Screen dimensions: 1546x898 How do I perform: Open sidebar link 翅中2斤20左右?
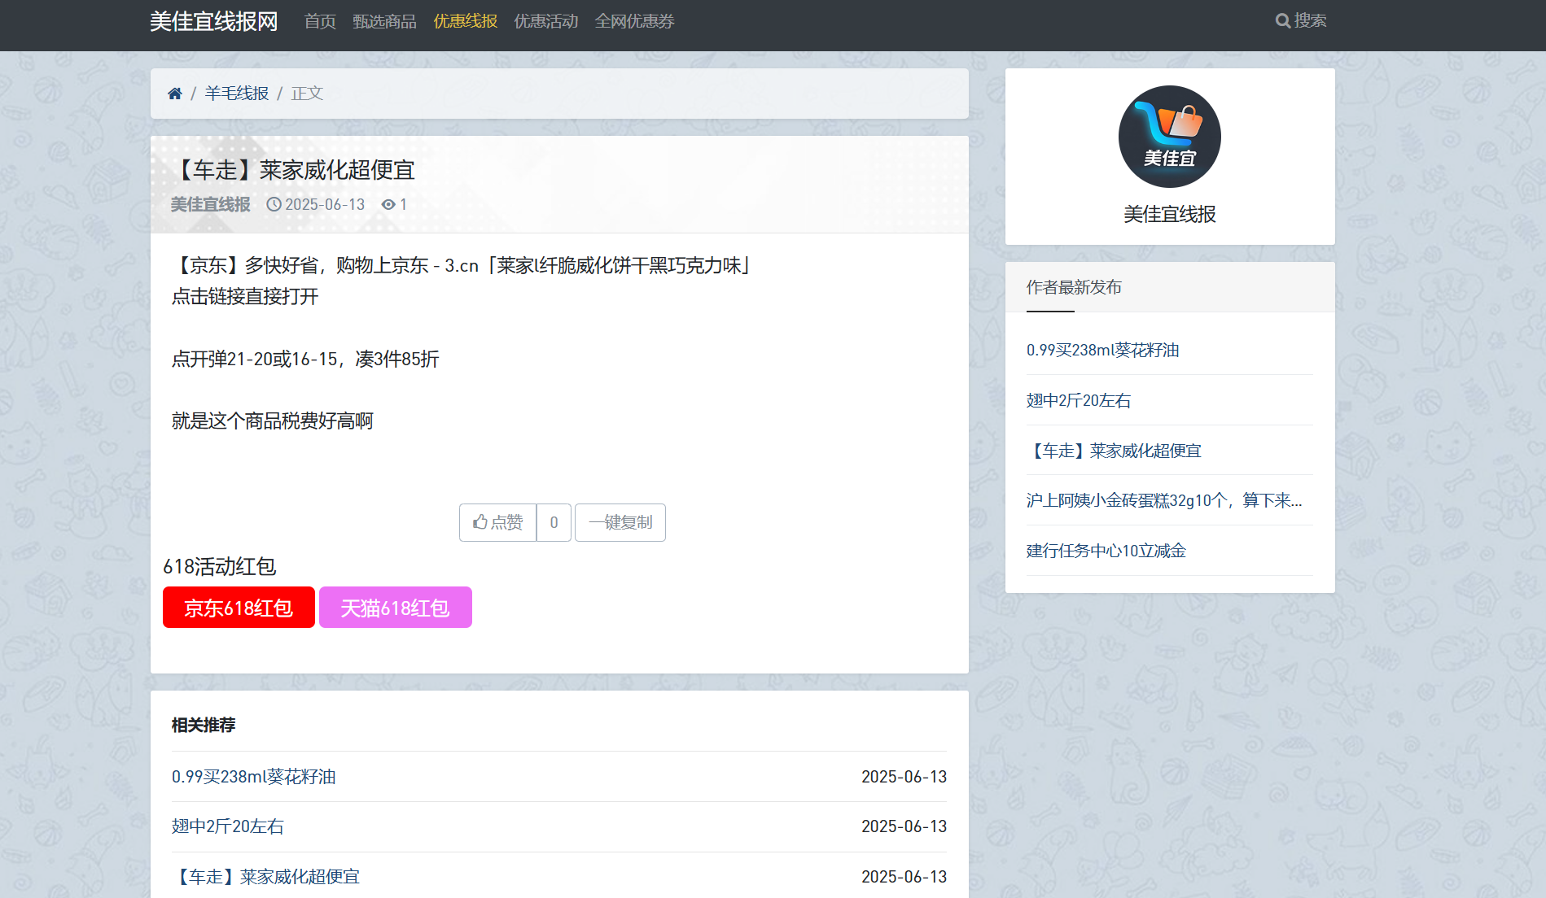[1078, 400]
